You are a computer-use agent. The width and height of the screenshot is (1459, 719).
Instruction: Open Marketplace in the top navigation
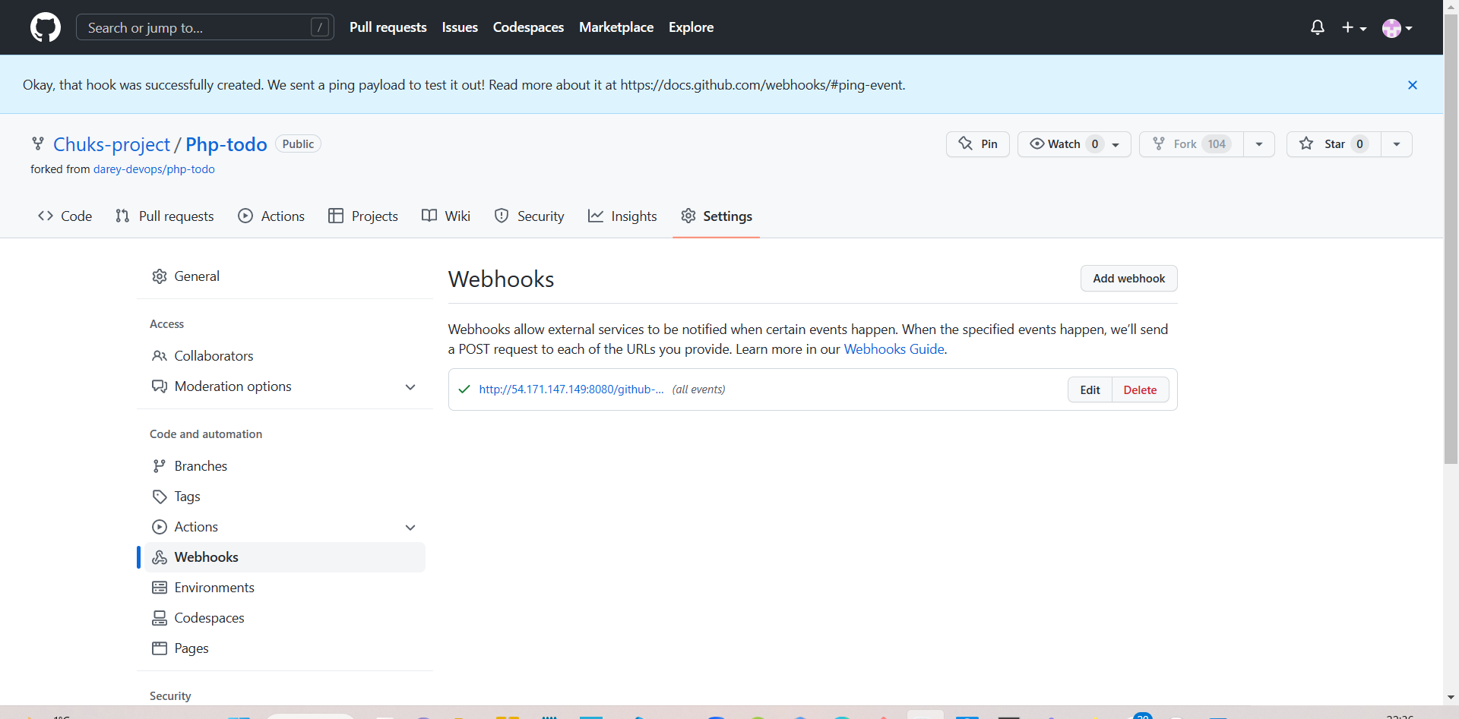[616, 27]
